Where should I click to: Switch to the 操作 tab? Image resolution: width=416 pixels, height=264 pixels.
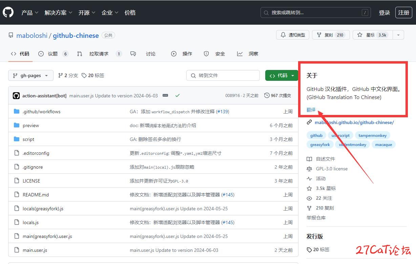tap(182, 54)
